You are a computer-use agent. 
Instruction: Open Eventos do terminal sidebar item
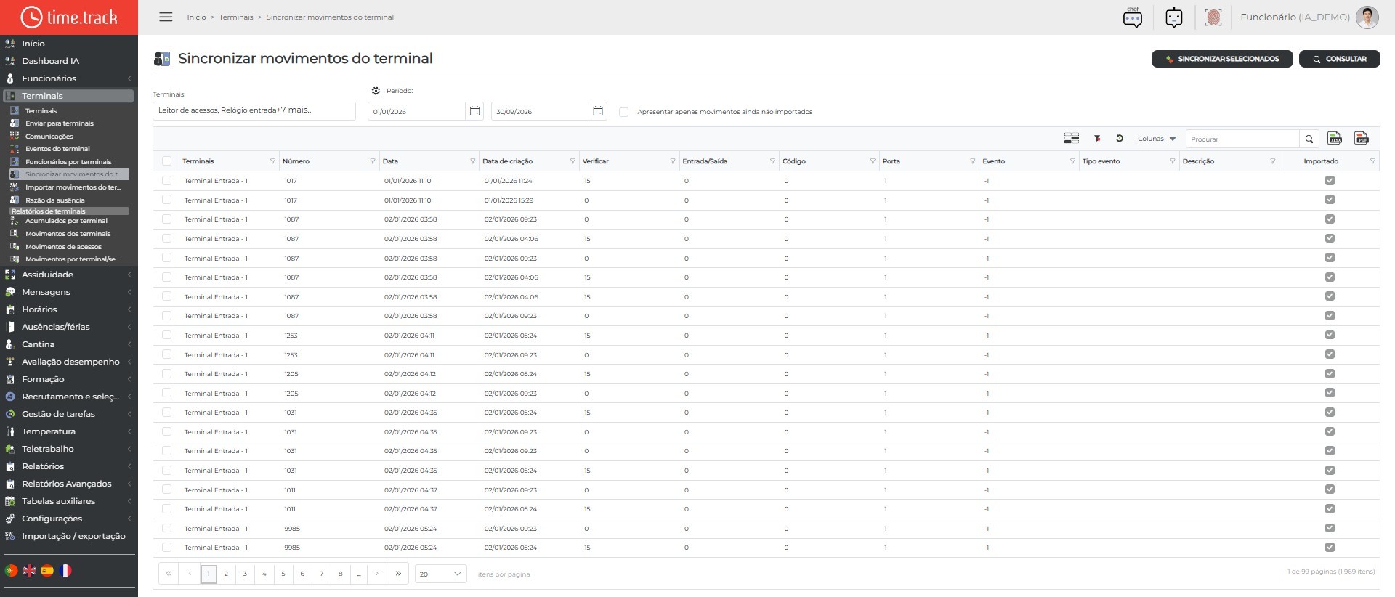click(x=57, y=149)
